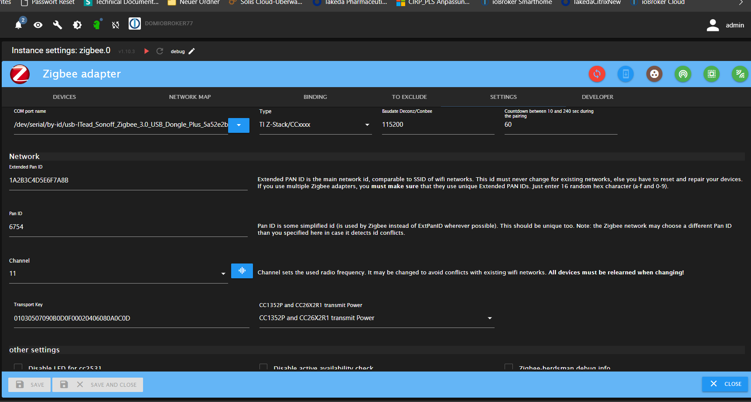Click the Extended Pan ID input field
Viewport: 751px width, 402px height.
pyautogui.click(x=128, y=180)
